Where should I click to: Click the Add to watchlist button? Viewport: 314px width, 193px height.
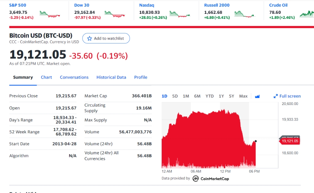coord(106,38)
